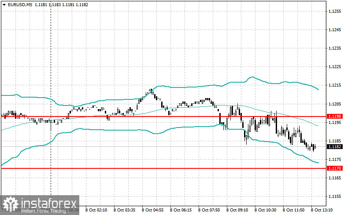This screenshot has width=344, height=215.
Task: Select the 1.1185 price axis label
Action: (x=335, y=141)
